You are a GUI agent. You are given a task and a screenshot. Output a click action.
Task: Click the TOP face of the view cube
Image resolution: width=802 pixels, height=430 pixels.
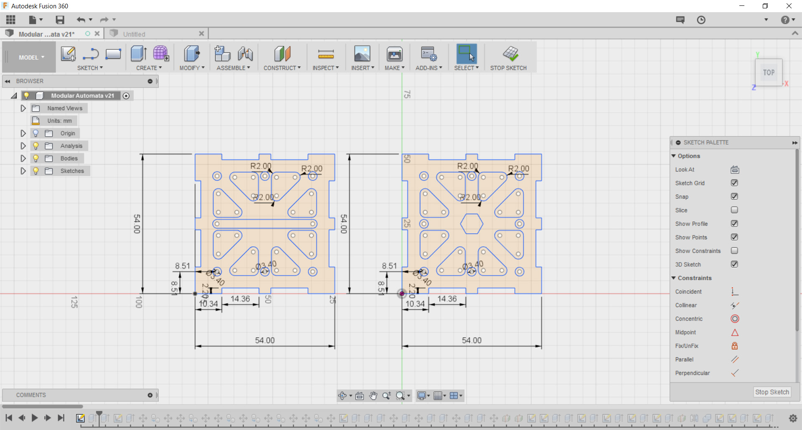(x=769, y=73)
